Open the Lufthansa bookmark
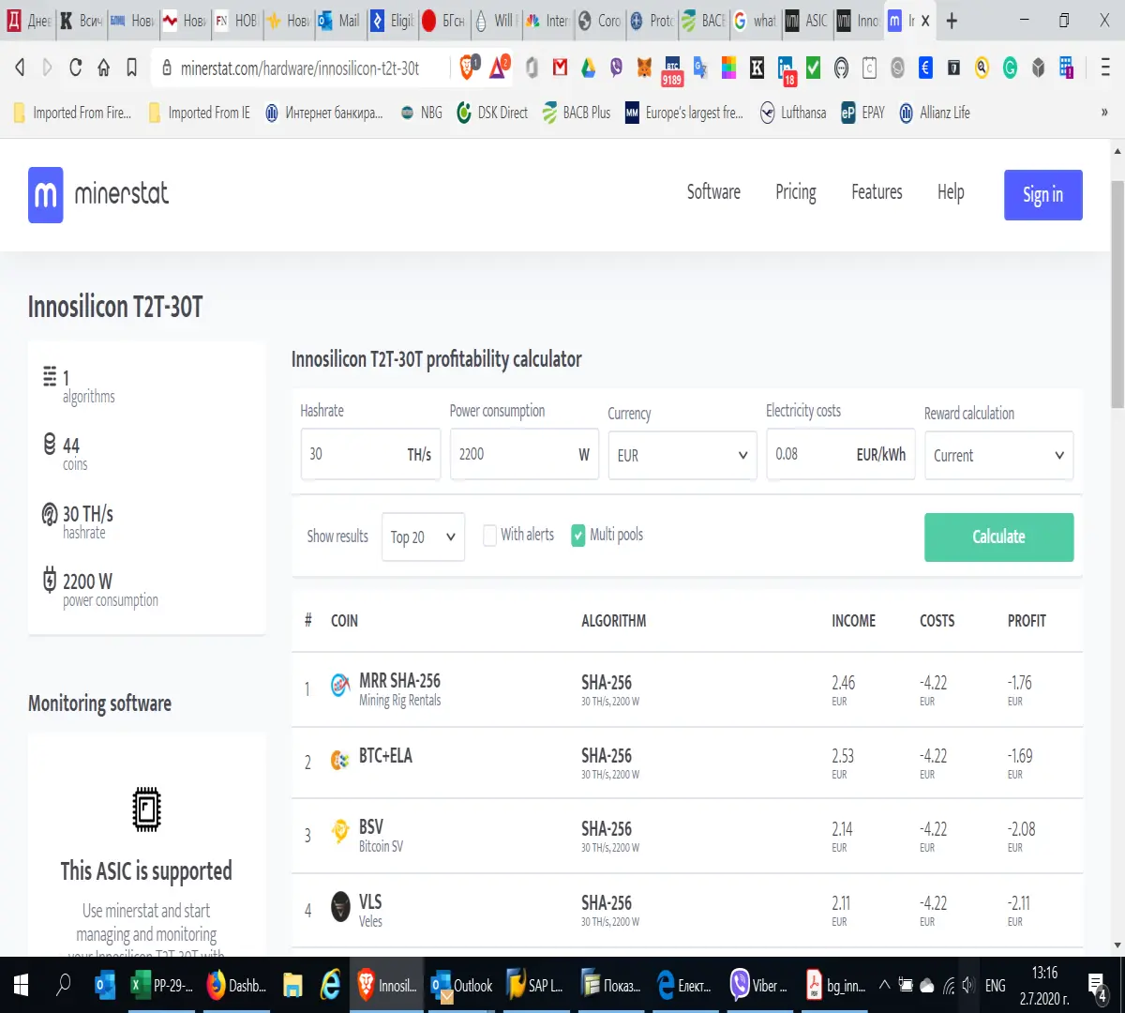The width and height of the screenshot is (1125, 1013). tap(793, 113)
